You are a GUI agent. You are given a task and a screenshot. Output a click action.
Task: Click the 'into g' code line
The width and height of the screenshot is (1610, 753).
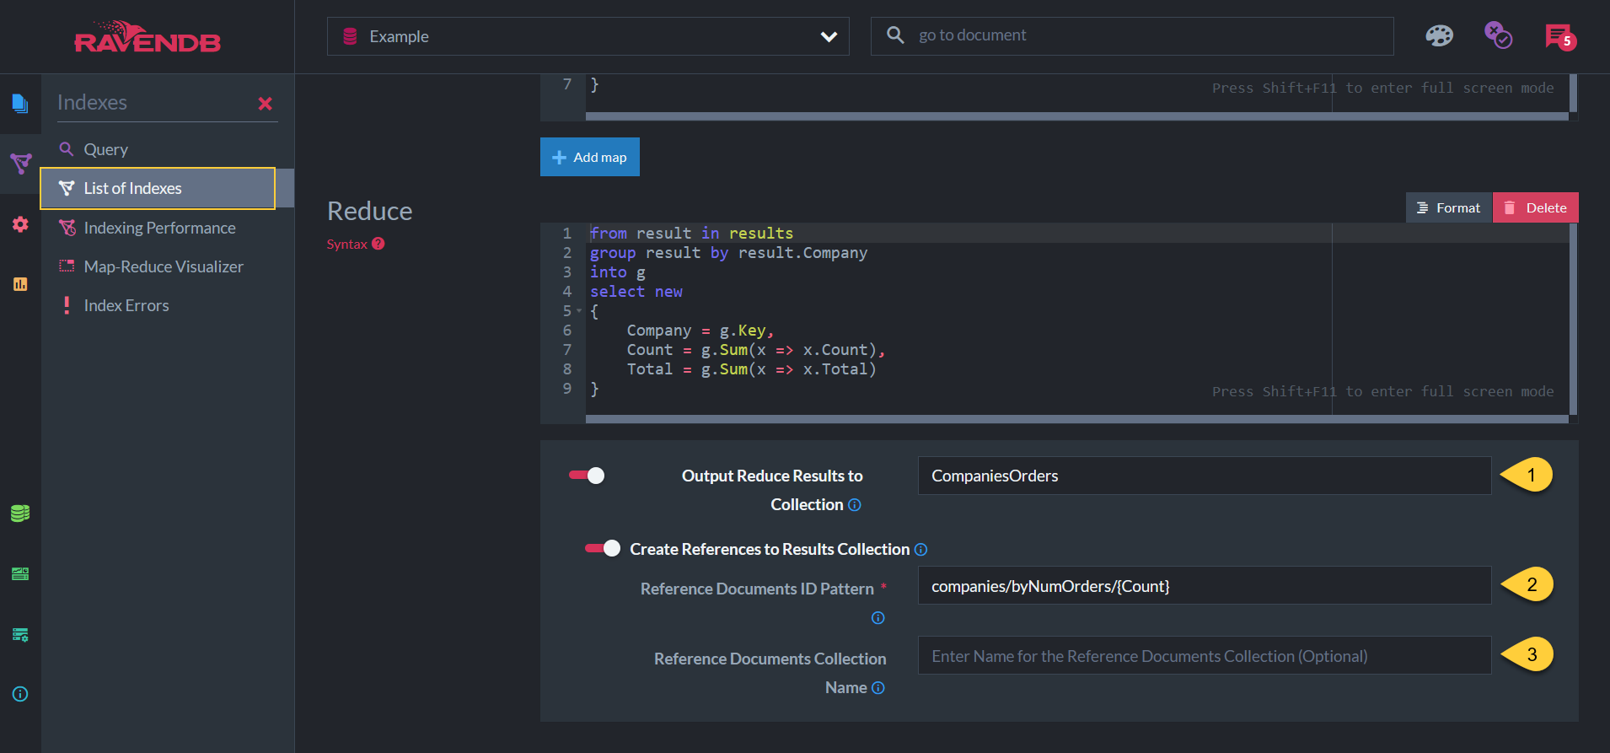tap(618, 272)
